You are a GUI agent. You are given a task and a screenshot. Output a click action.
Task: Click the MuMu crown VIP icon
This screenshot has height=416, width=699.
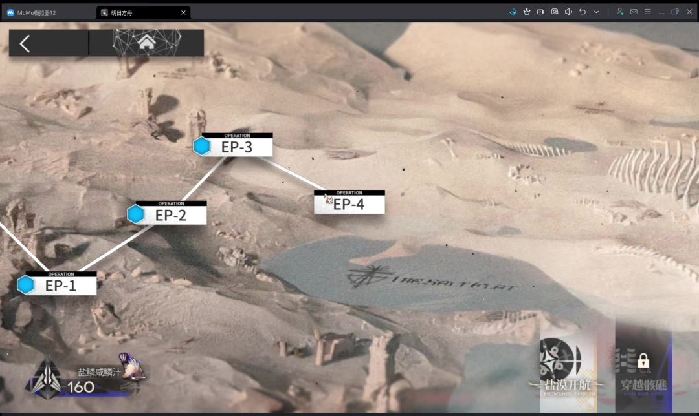click(x=527, y=12)
